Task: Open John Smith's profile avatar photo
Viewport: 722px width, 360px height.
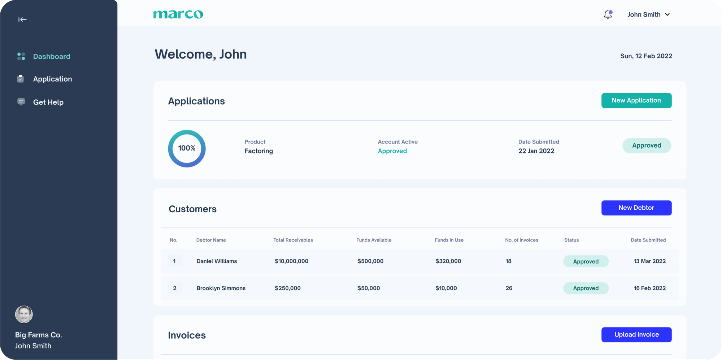Action: pyautogui.click(x=23, y=314)
